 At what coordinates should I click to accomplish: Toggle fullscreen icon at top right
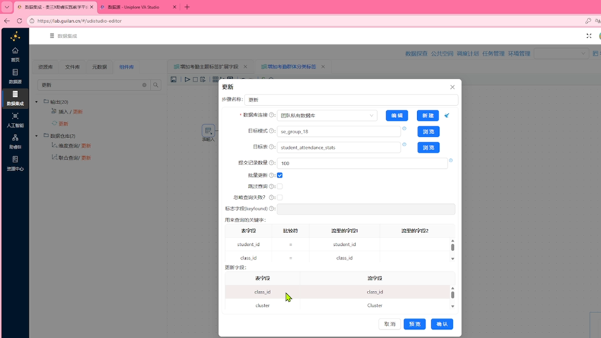pos(588,35)
